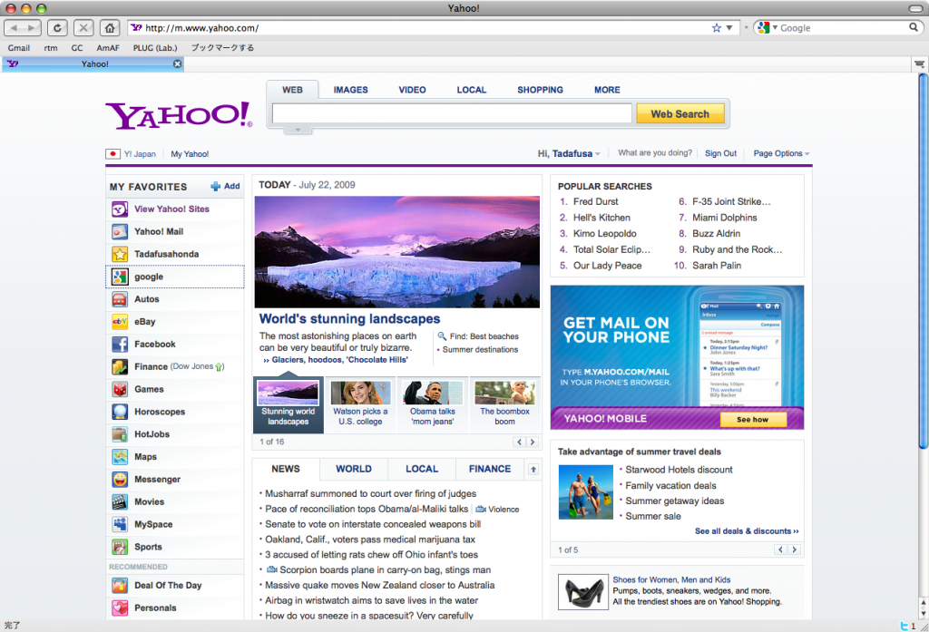
Task: Click the magnifier icon in Google search box
Action: 914,27
